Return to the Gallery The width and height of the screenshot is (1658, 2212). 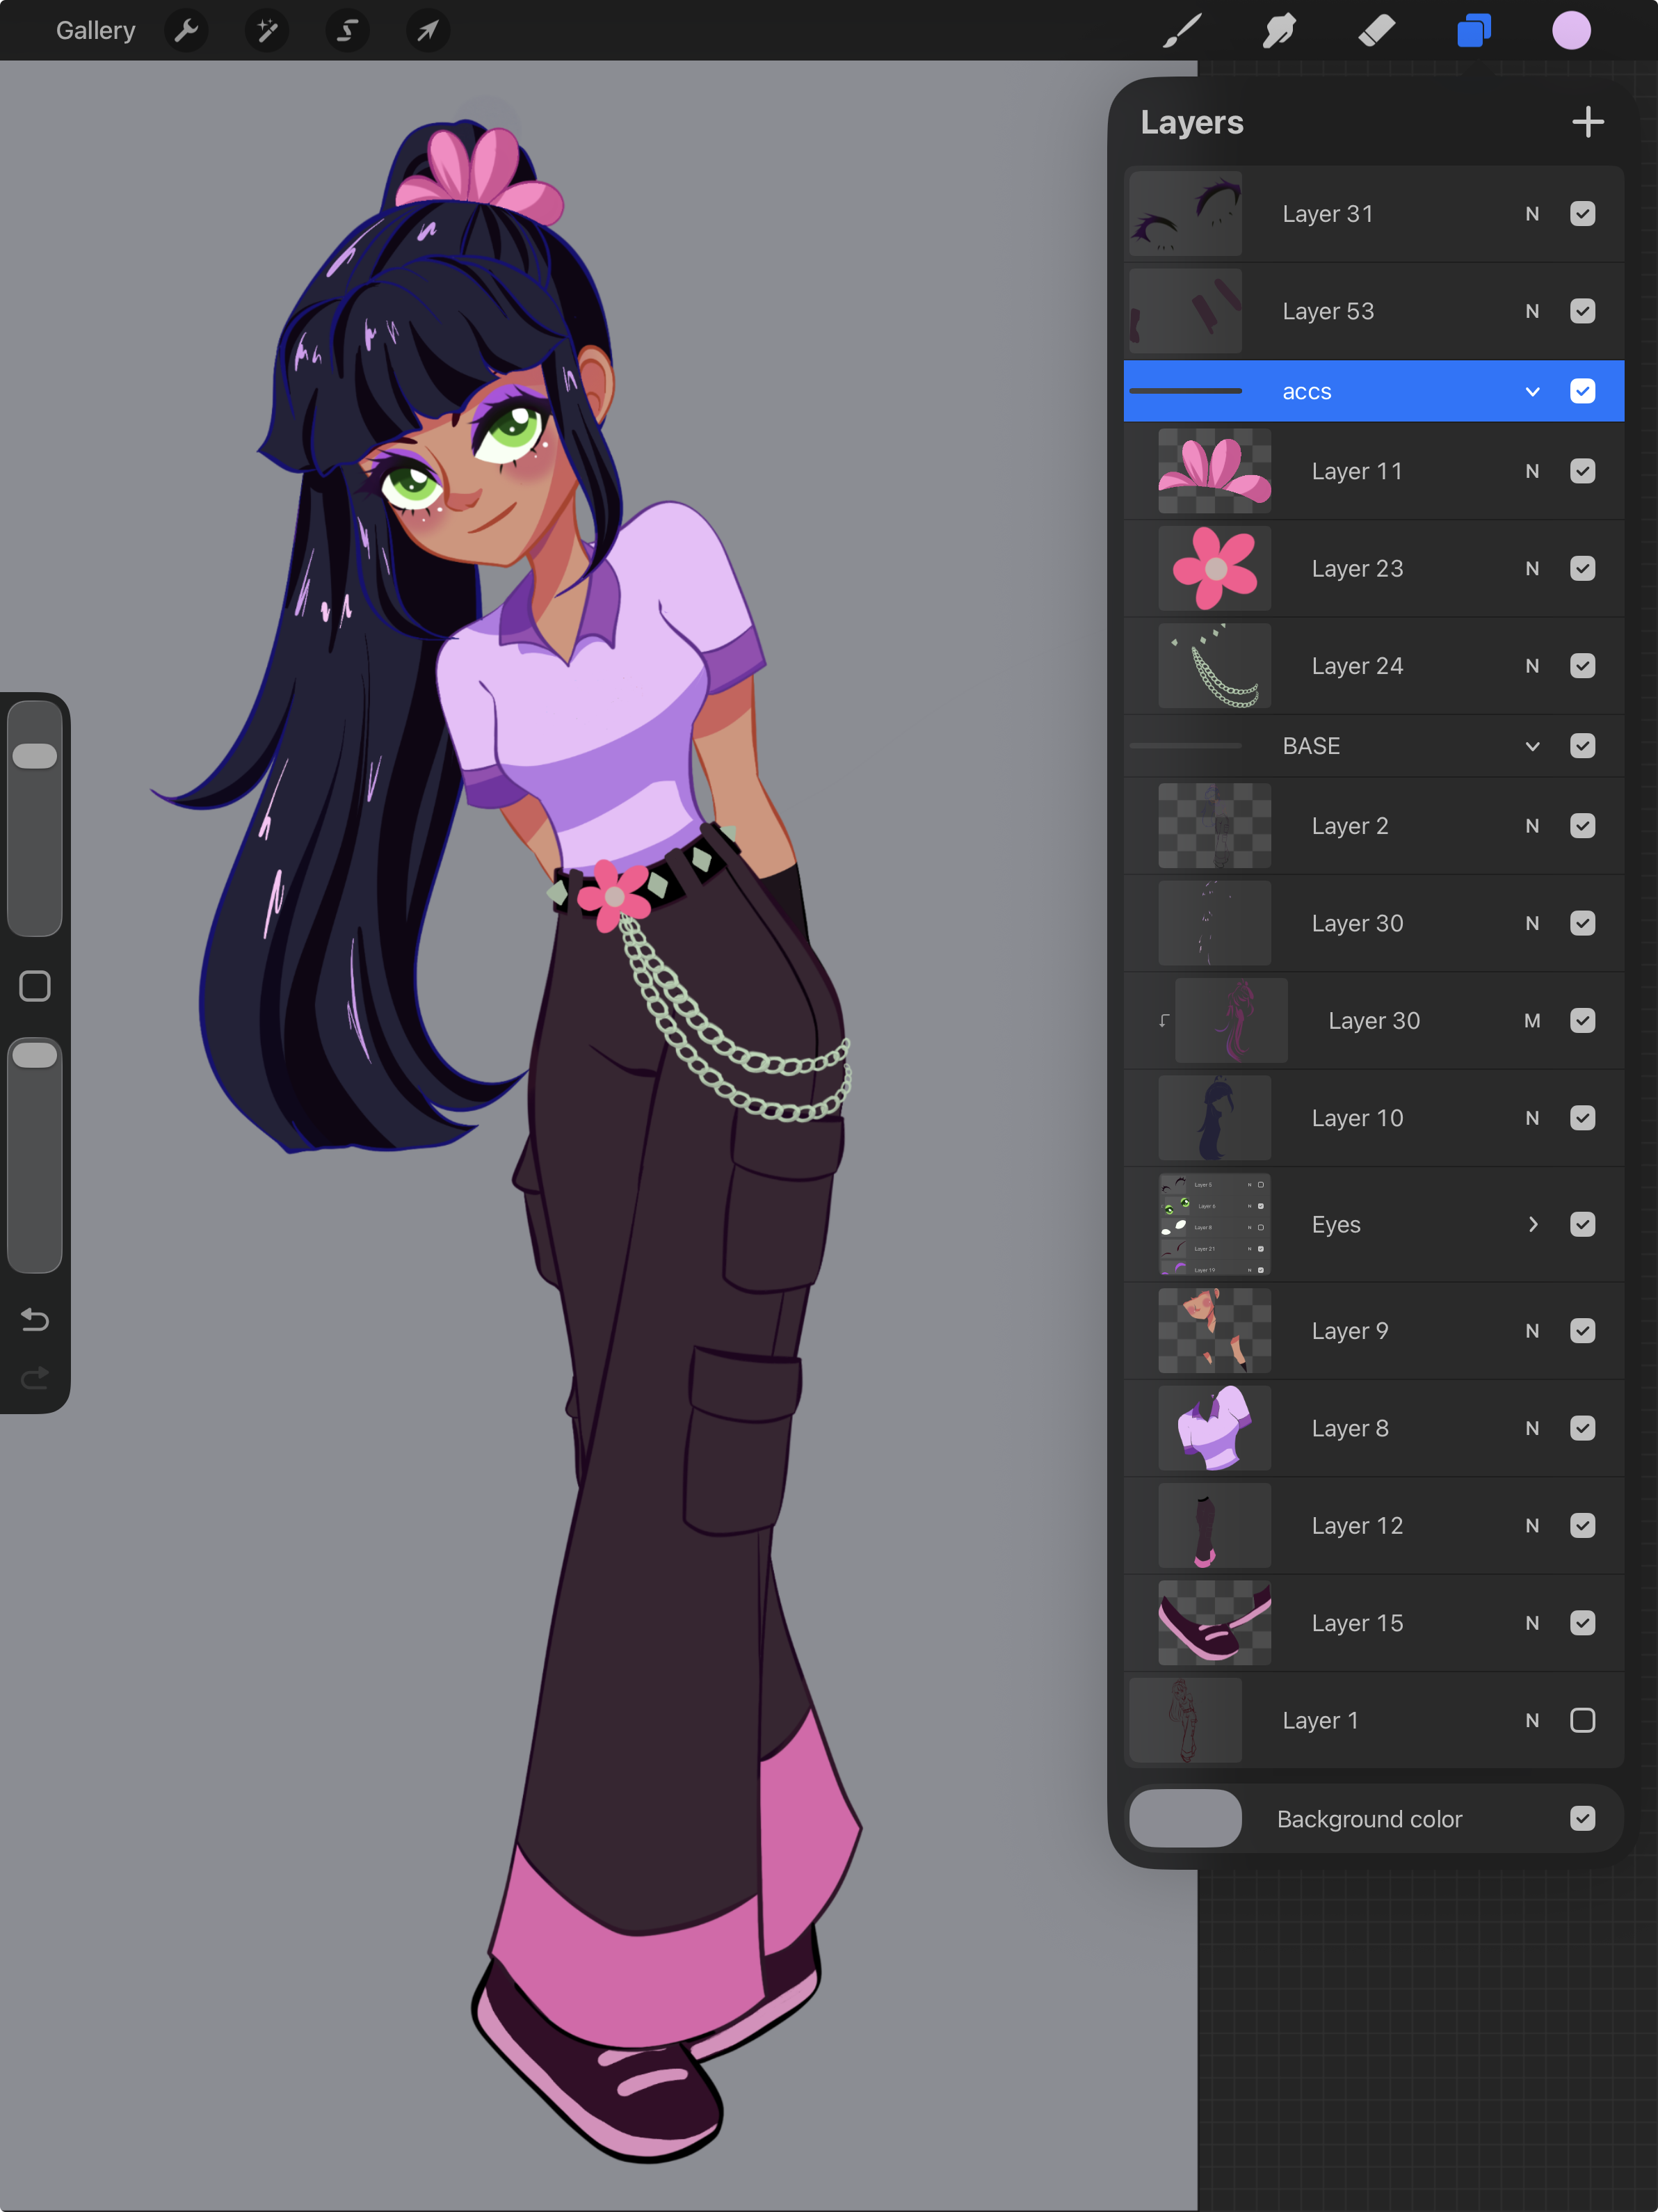click(x=95, y=30)
